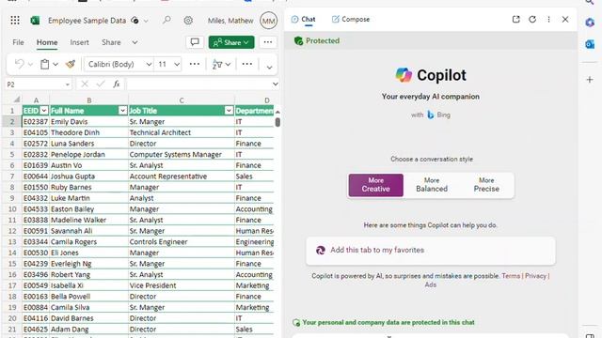
Task: Expand the ribbon with the chevron
Action: pos(270,67)
